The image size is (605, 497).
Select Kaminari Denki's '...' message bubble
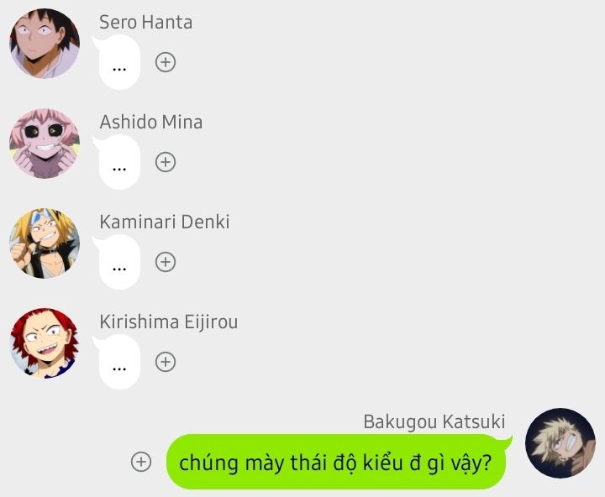pyautogui.click(x=118, y=262)
